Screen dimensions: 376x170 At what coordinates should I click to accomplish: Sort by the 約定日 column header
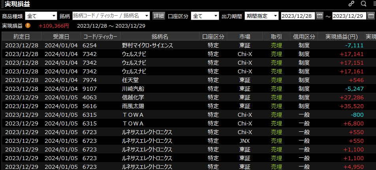pyautogui.click(x=22, y=37)
